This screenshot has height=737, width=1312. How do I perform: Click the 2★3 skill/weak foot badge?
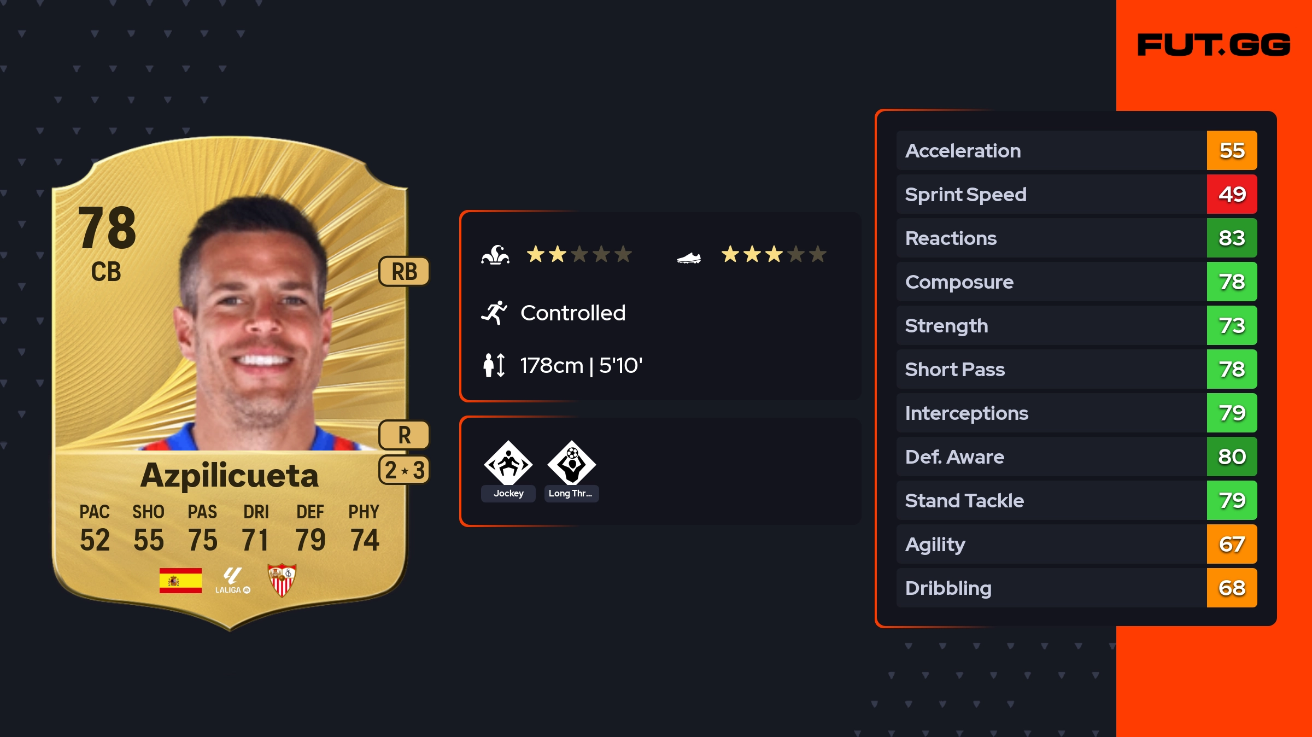click(x=405, y=470)
